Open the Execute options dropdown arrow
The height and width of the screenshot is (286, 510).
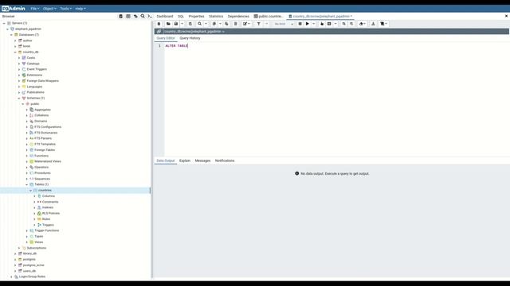click(313, 24)
